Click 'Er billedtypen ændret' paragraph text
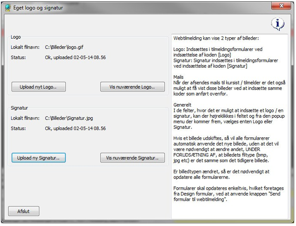Screen dimensions: 296x226 [221, 174]
